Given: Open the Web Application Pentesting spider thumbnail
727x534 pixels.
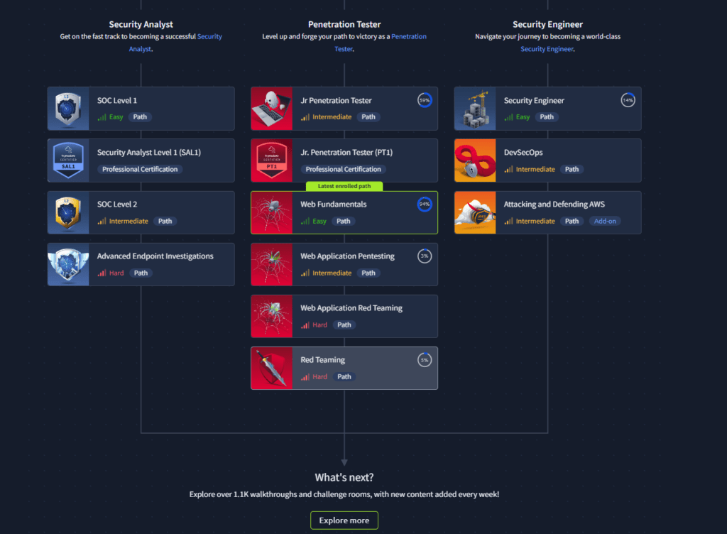Looking at the screenshot, I should [271, 264].
